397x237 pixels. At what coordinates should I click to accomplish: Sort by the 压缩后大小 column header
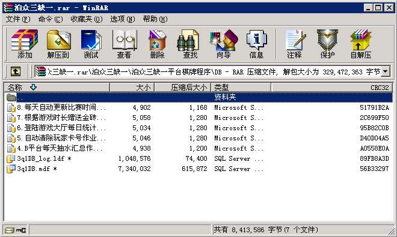point(182,88)
